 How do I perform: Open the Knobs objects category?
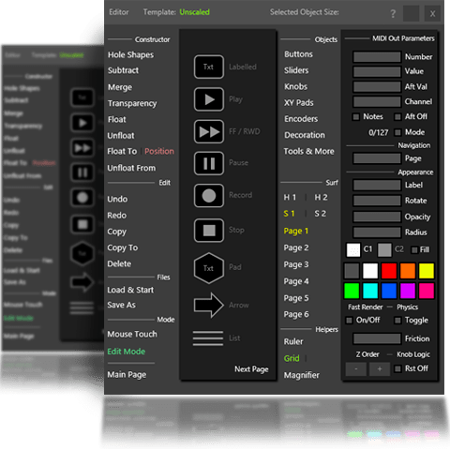(295, 86)
